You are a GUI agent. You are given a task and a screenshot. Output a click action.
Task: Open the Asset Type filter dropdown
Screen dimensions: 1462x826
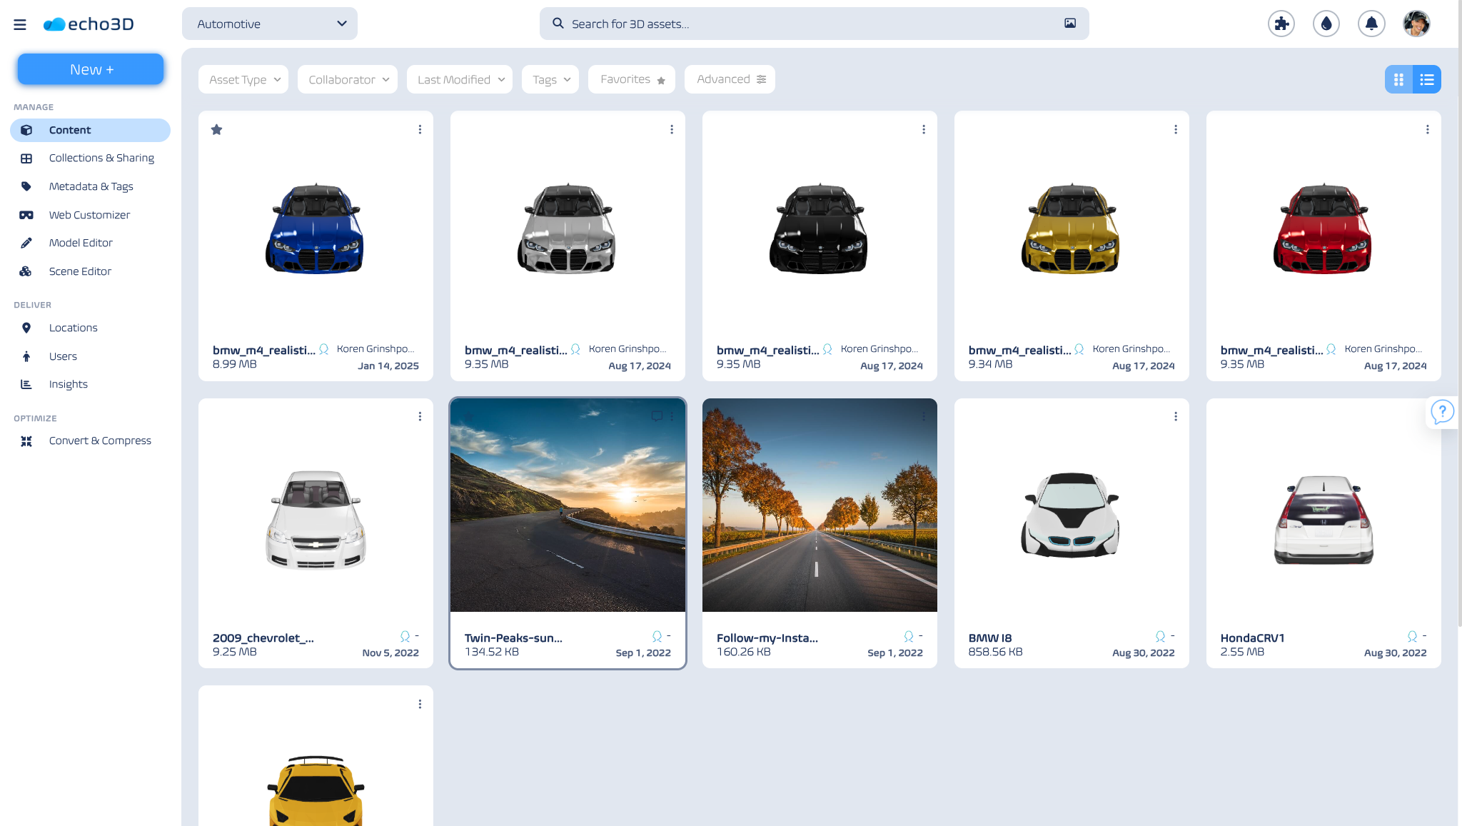click(x=243, y=79)
